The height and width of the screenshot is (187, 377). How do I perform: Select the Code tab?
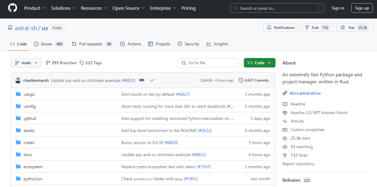coord(19,44)
